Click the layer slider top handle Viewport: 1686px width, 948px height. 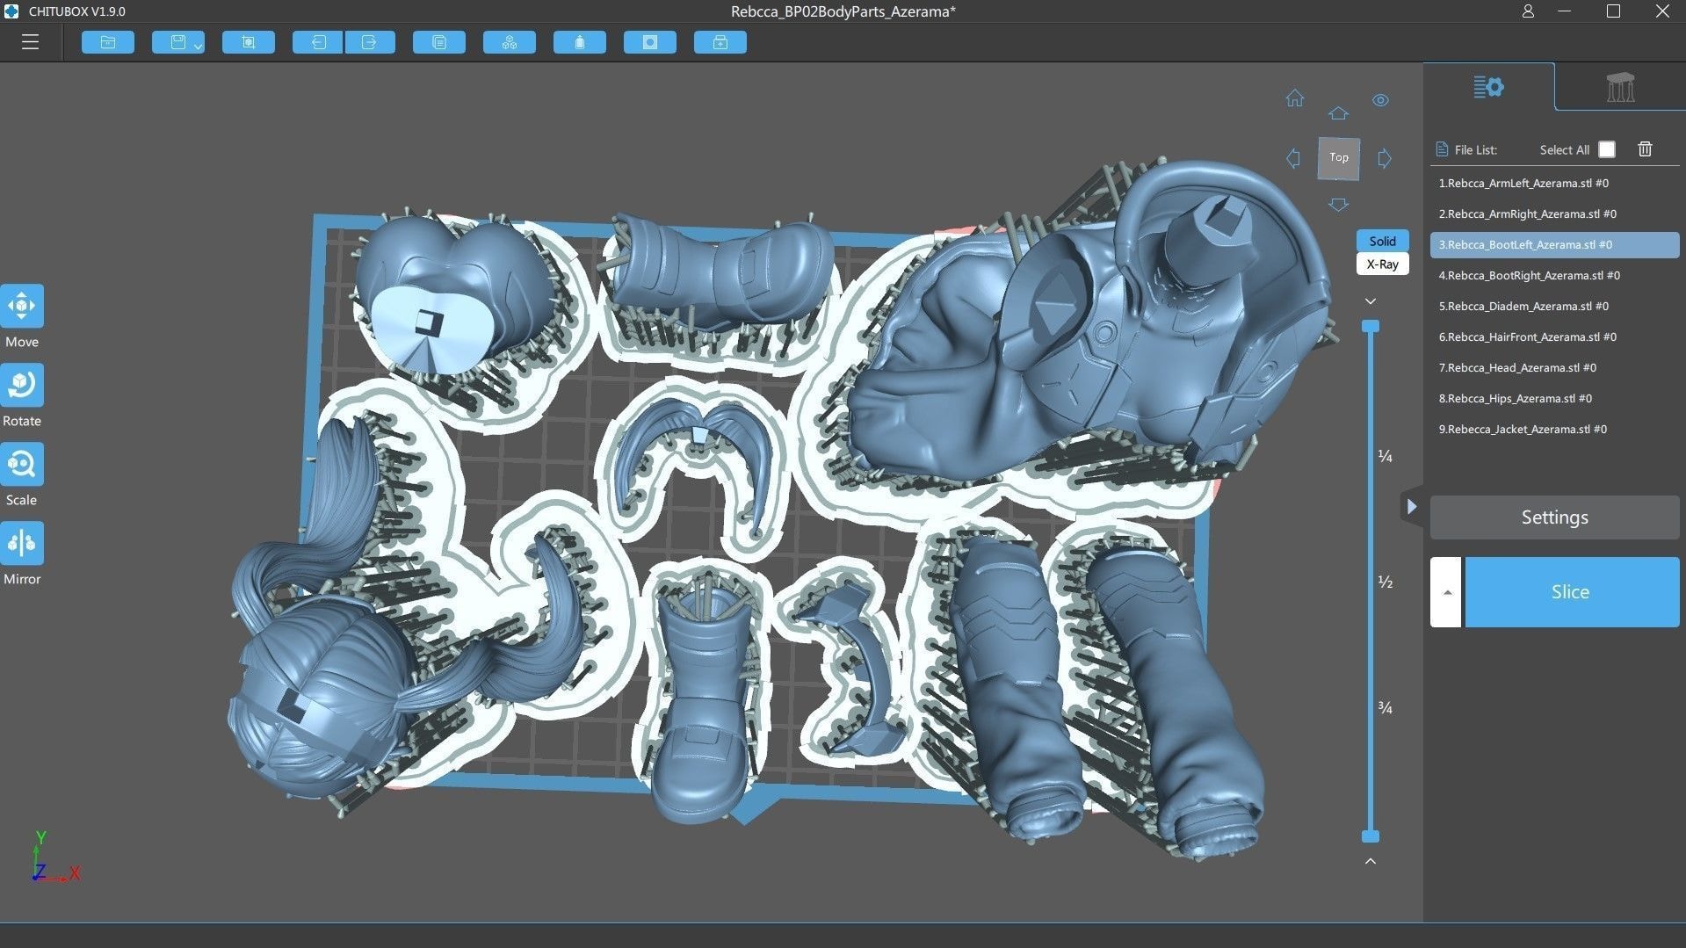tap(1371, 326)
